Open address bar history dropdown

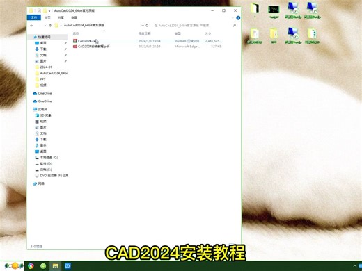pos(143,26)
